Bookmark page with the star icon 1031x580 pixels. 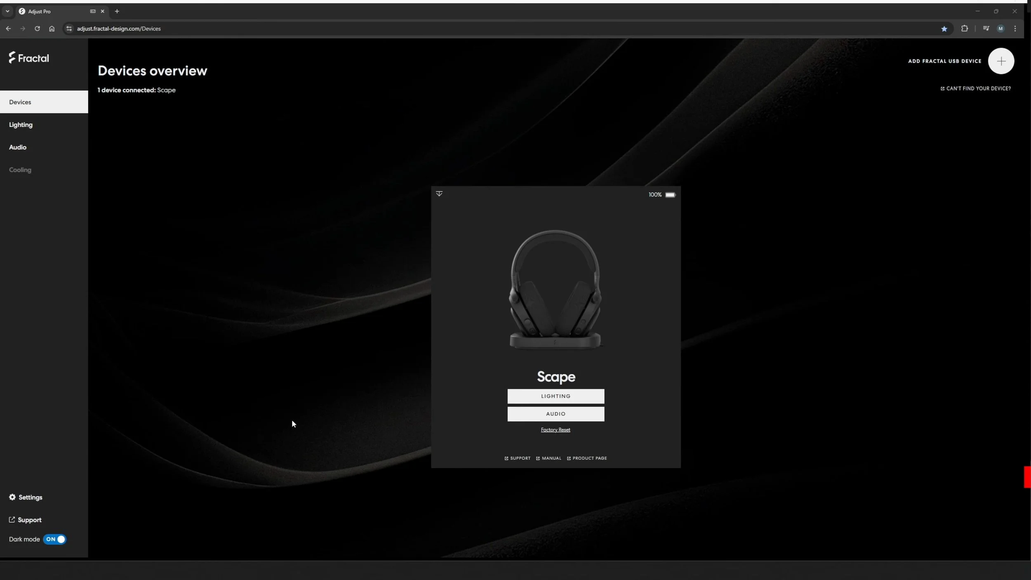944,28
